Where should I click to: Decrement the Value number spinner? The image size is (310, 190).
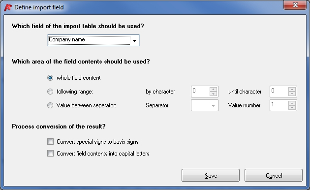[292, 108]
